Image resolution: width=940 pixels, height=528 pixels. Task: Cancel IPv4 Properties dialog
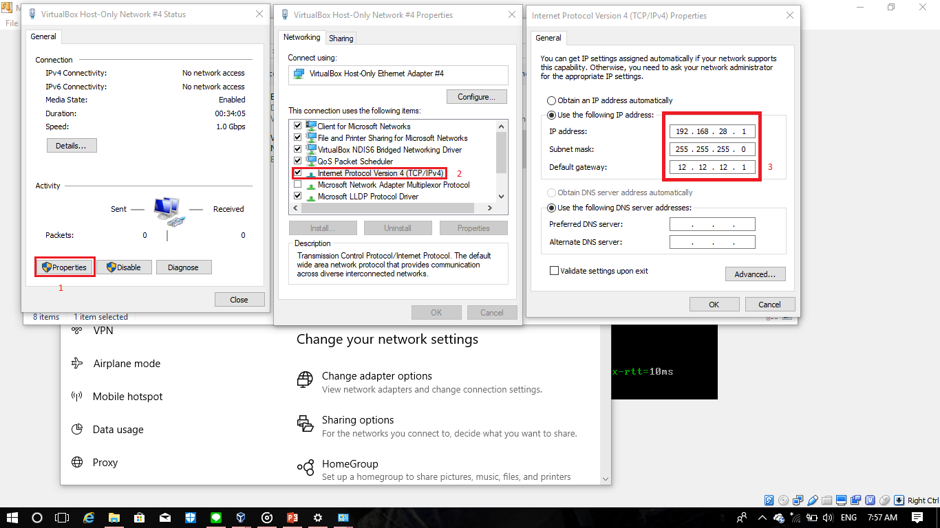[770, 305]
